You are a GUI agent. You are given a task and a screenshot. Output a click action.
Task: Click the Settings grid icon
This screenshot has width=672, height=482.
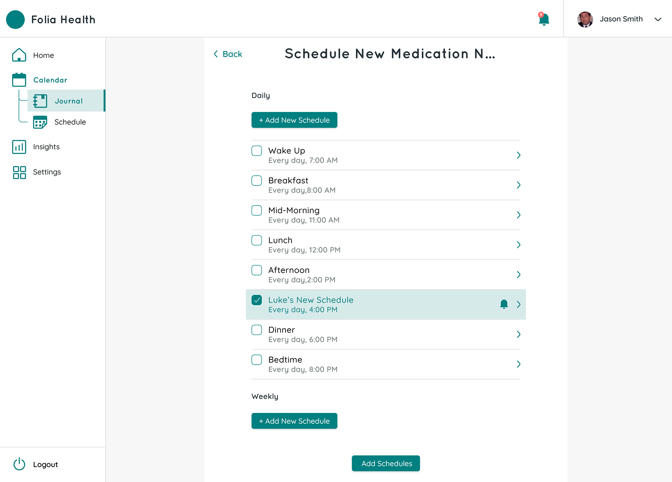click(x=19, y=172)
